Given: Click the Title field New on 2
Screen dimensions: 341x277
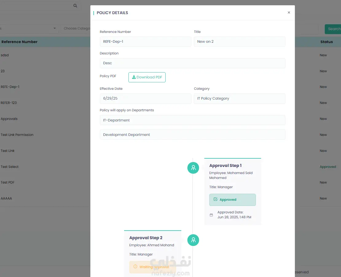Looking at the screenshot, I should pyautogui.click(x=239, y=42).
